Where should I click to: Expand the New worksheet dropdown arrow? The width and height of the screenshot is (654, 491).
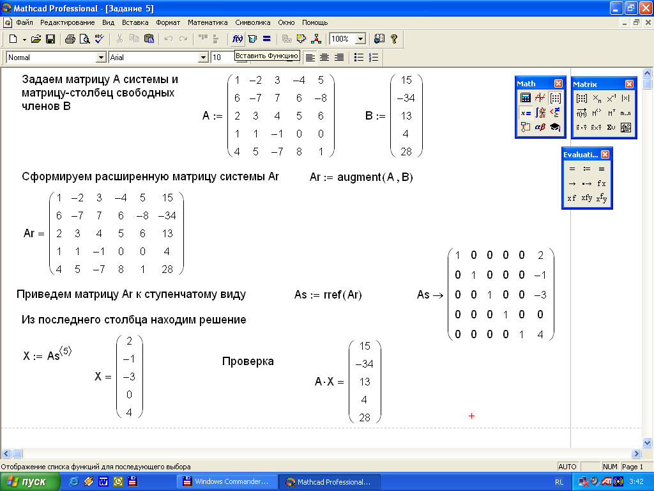pos(25,39)
